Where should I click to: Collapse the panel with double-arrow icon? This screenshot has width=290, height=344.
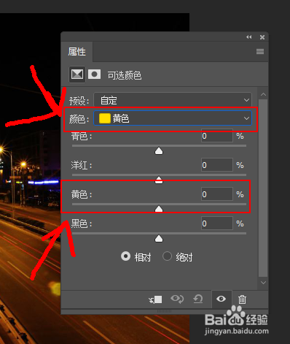[x=249, y=37]
